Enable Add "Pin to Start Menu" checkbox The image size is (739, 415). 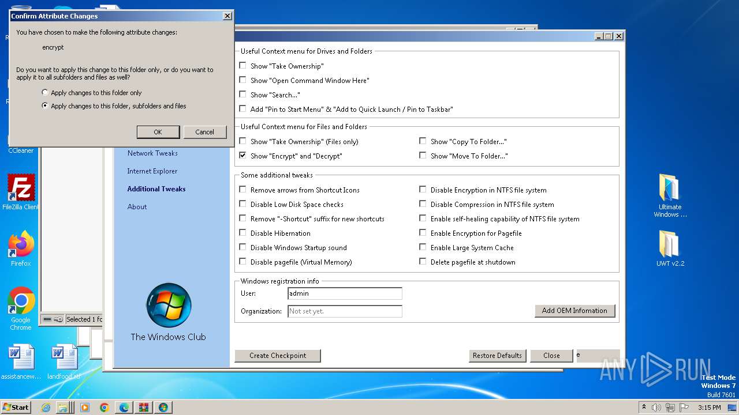242,109
